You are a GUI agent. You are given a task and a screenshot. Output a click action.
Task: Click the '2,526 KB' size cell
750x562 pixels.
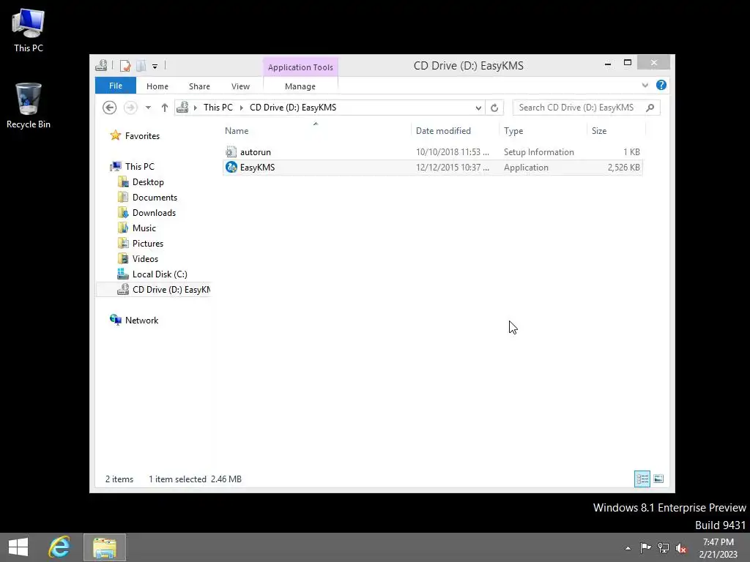click(623, 168)
